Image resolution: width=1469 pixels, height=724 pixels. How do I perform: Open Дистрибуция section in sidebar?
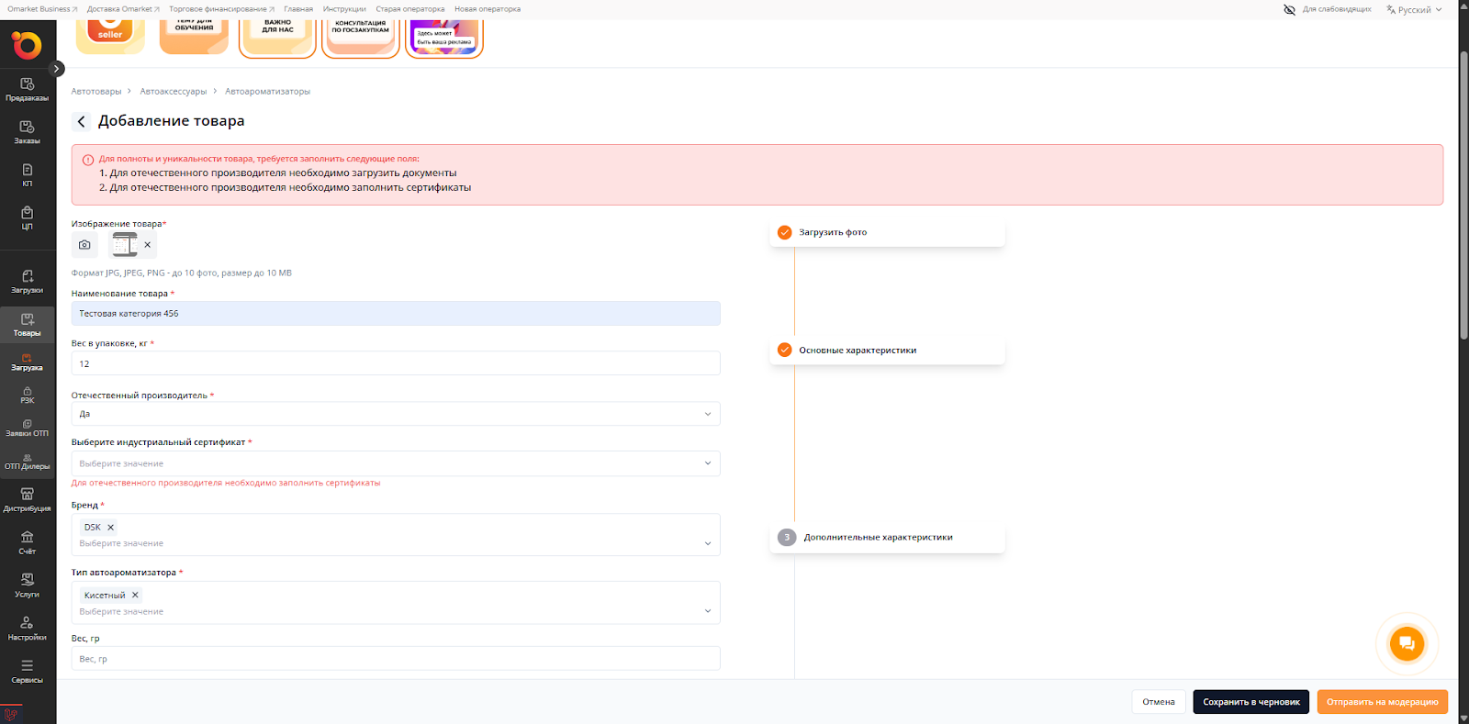(x=27, y=499)
